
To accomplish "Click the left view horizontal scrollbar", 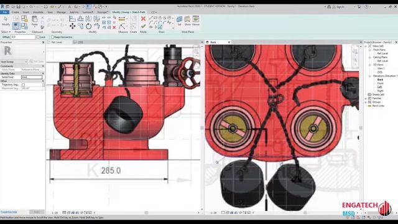I will tap(147, 213).
